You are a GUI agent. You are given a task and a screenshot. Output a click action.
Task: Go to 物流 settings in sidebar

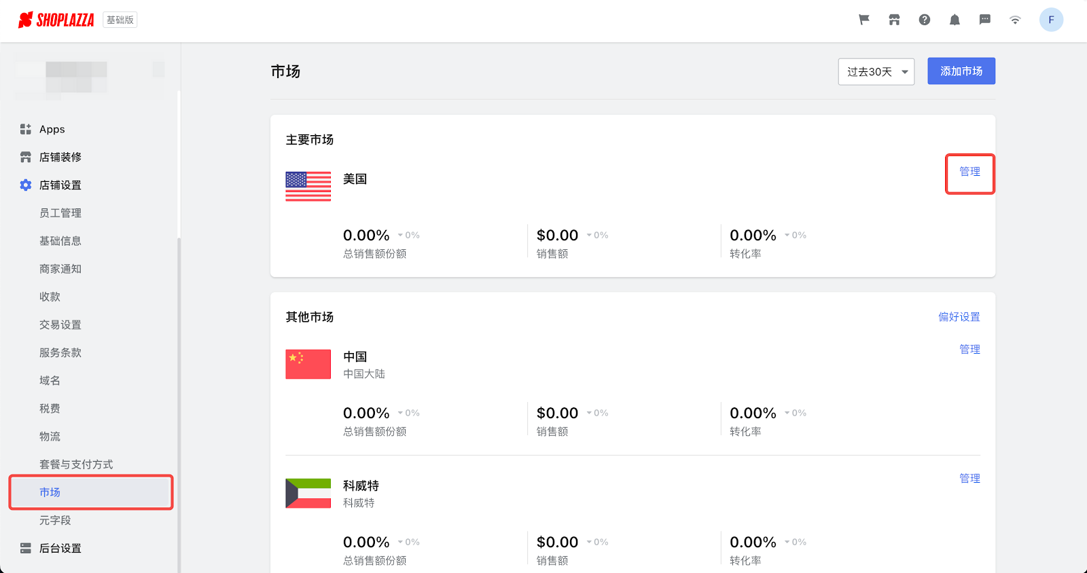click(x=50, y=436)
